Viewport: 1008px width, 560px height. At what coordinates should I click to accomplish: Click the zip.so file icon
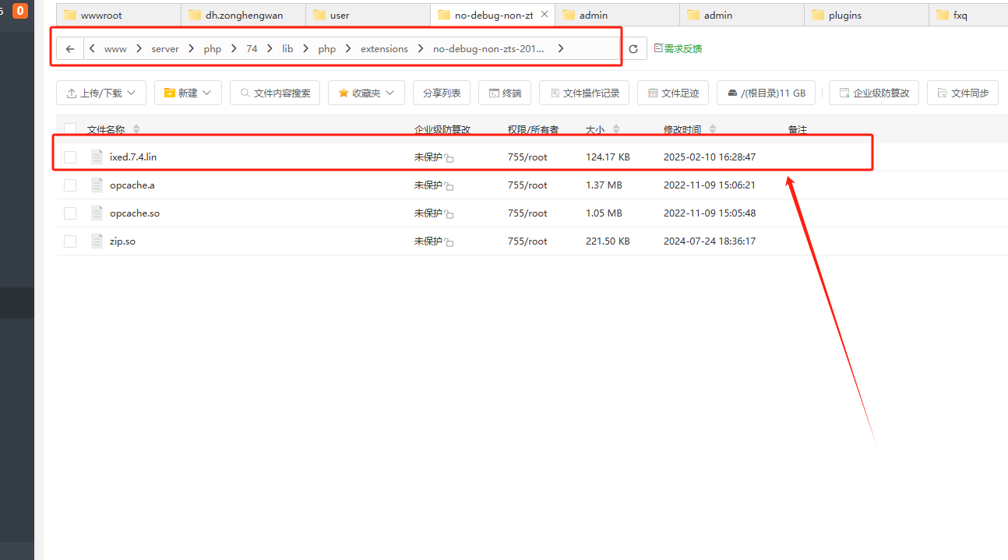(97, 241)
